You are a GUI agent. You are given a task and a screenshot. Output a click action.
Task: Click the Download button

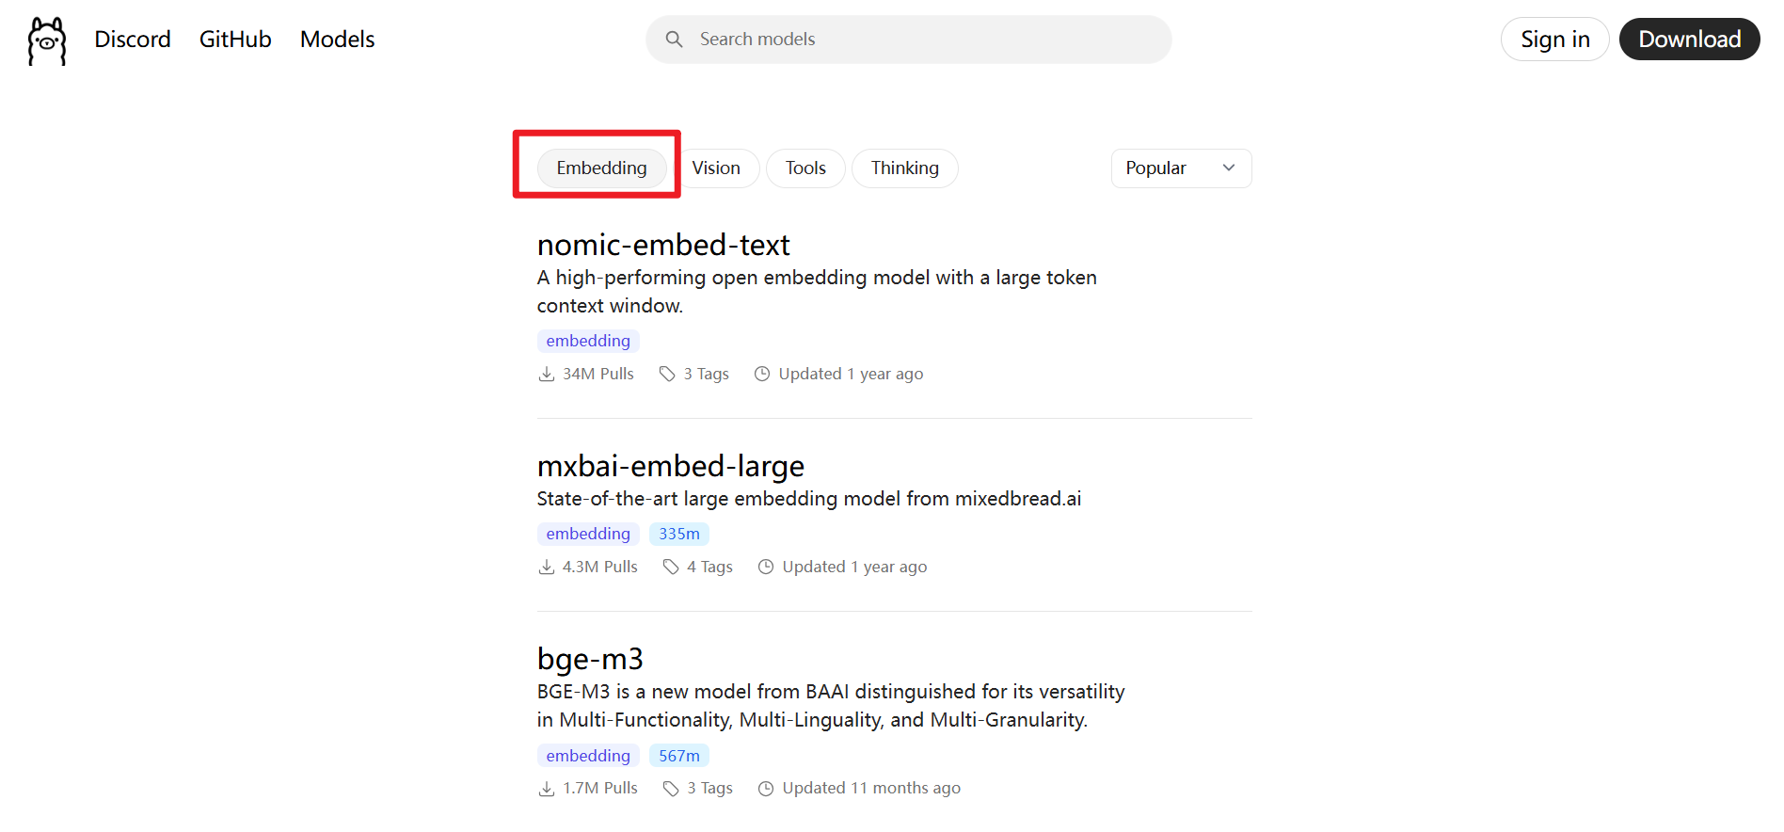1689,39
